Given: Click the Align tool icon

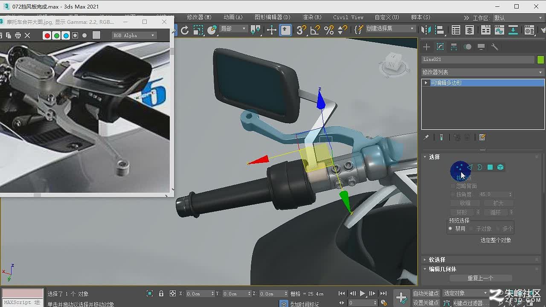Looking at the screenshot, I should [439, 30].
